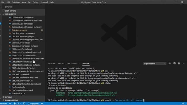Collapse the HIGHLIGHTER folder section
Viewport: 187px width, 105px height.
pos(23,14)
